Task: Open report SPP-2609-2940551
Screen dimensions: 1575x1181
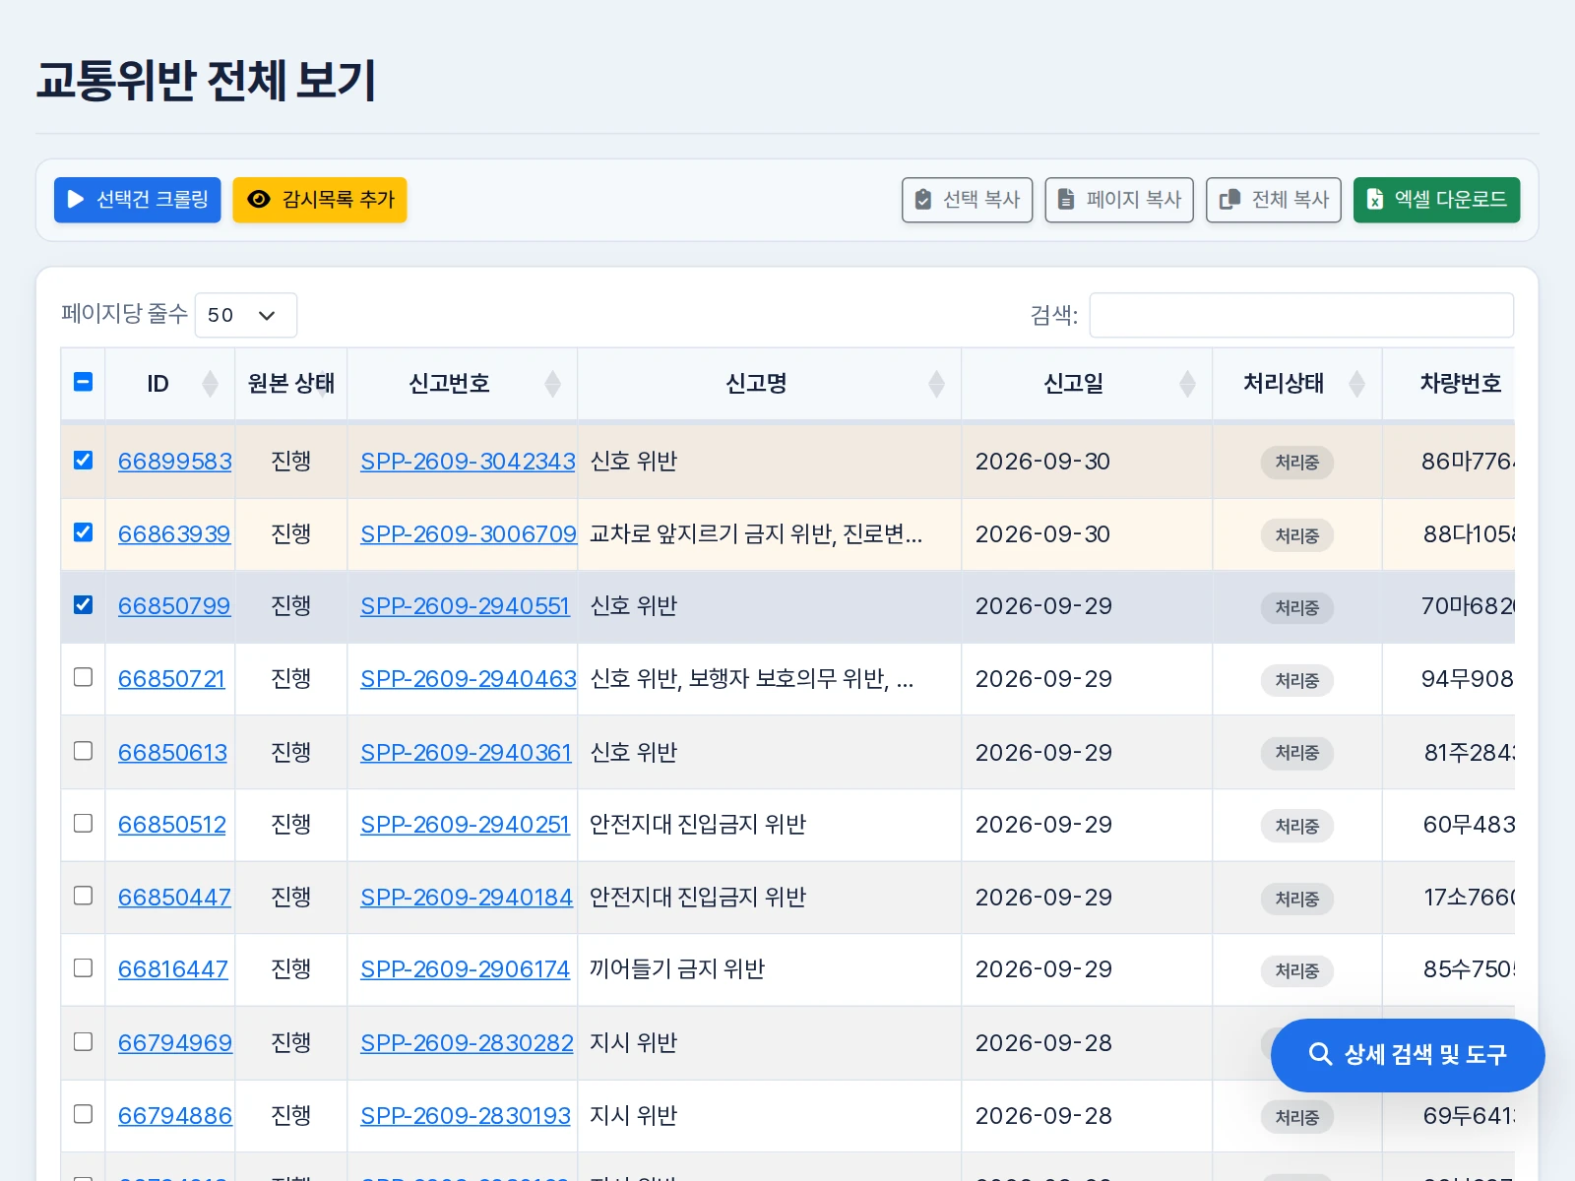Action: [x=465, y=606]
